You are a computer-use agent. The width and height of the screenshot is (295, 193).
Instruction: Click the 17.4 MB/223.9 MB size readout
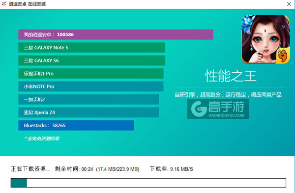coord(118,169)
